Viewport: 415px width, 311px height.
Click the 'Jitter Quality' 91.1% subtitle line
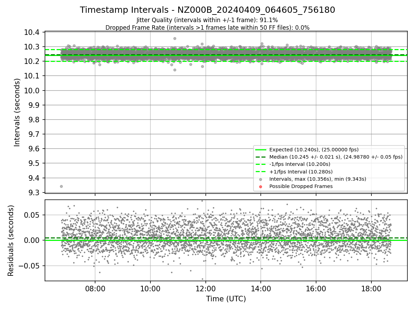[207, 20]
